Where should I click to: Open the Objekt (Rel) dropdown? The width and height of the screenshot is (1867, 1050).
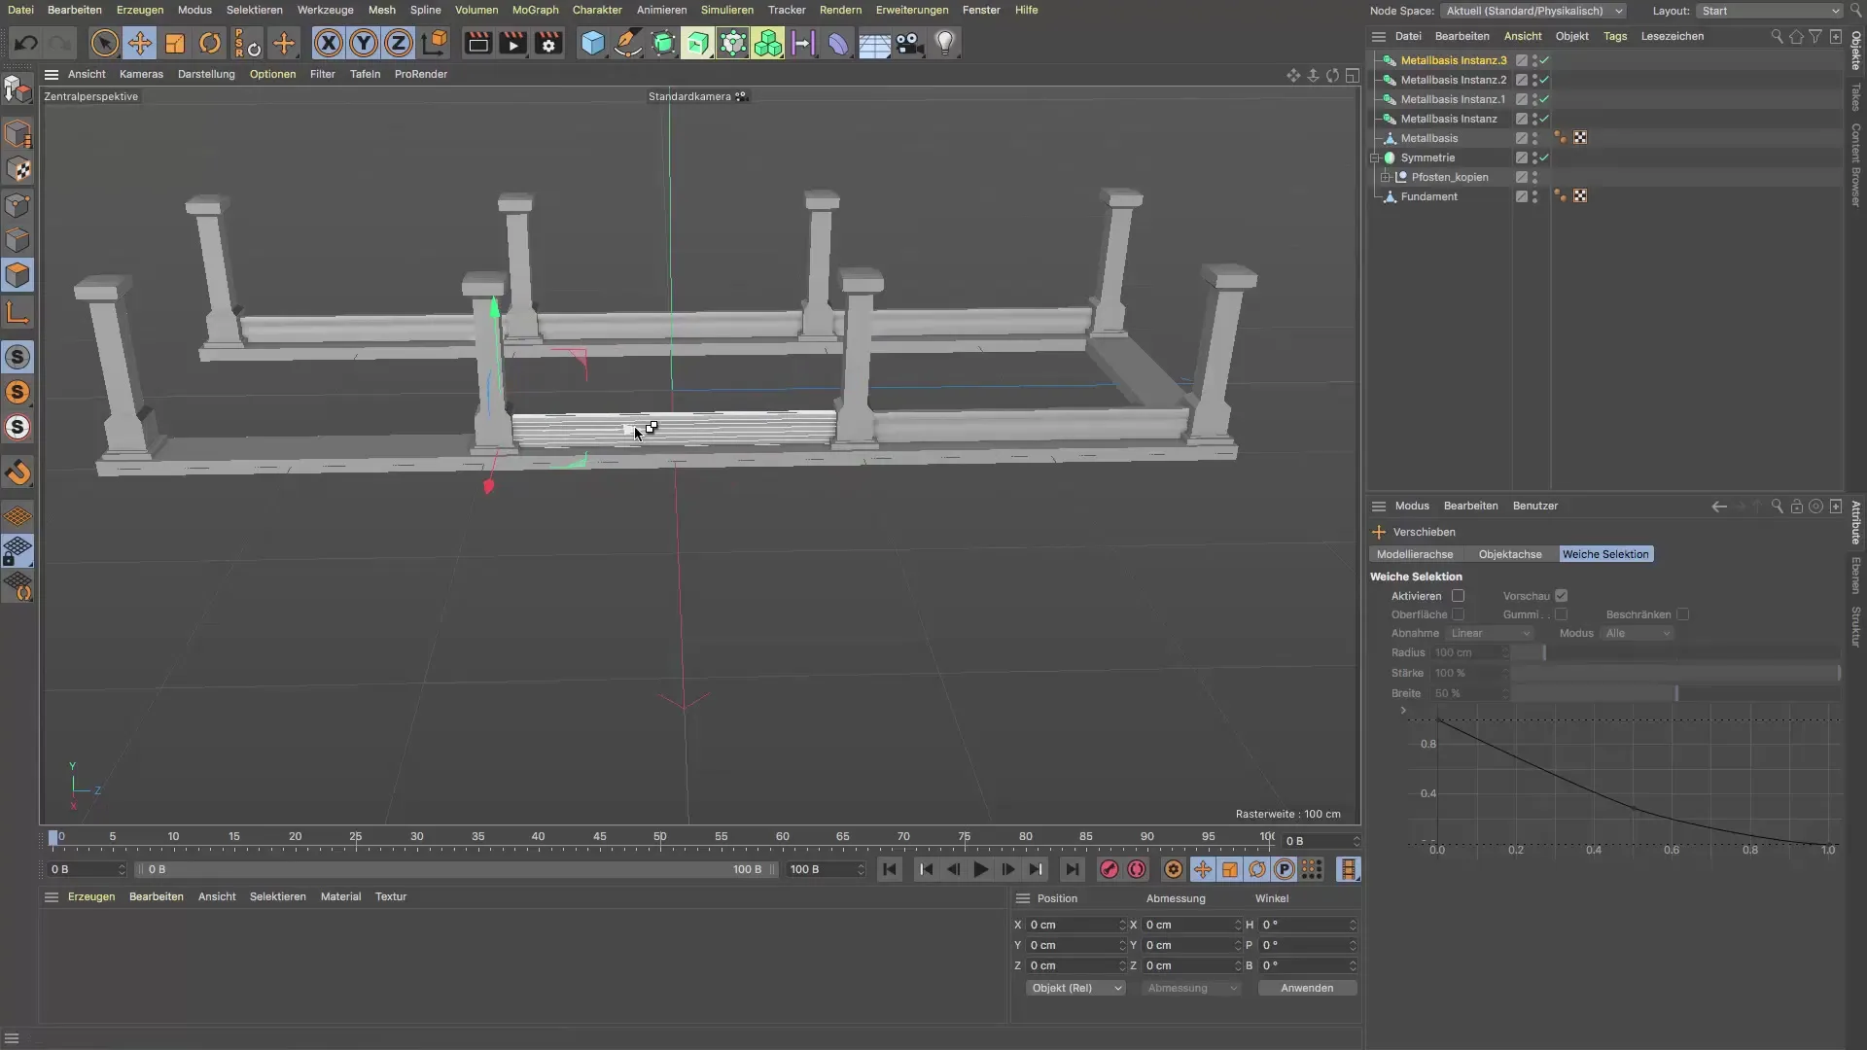point(1075,988)
